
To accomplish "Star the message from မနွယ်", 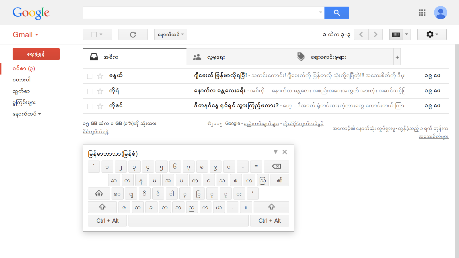I will coord(100,76).
